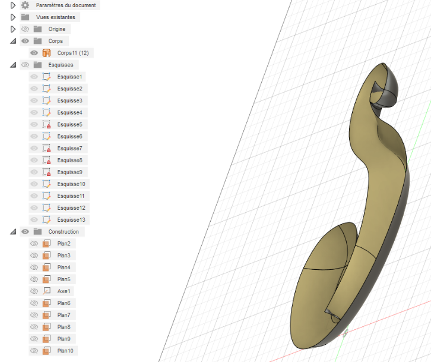Viewport: 431px width, 362px height.
Task: Click the axis icon next to Axe1
Action: [x=46, y=291]
